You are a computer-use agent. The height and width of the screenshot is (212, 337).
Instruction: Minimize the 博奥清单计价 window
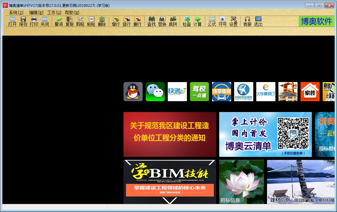(310, 6)
